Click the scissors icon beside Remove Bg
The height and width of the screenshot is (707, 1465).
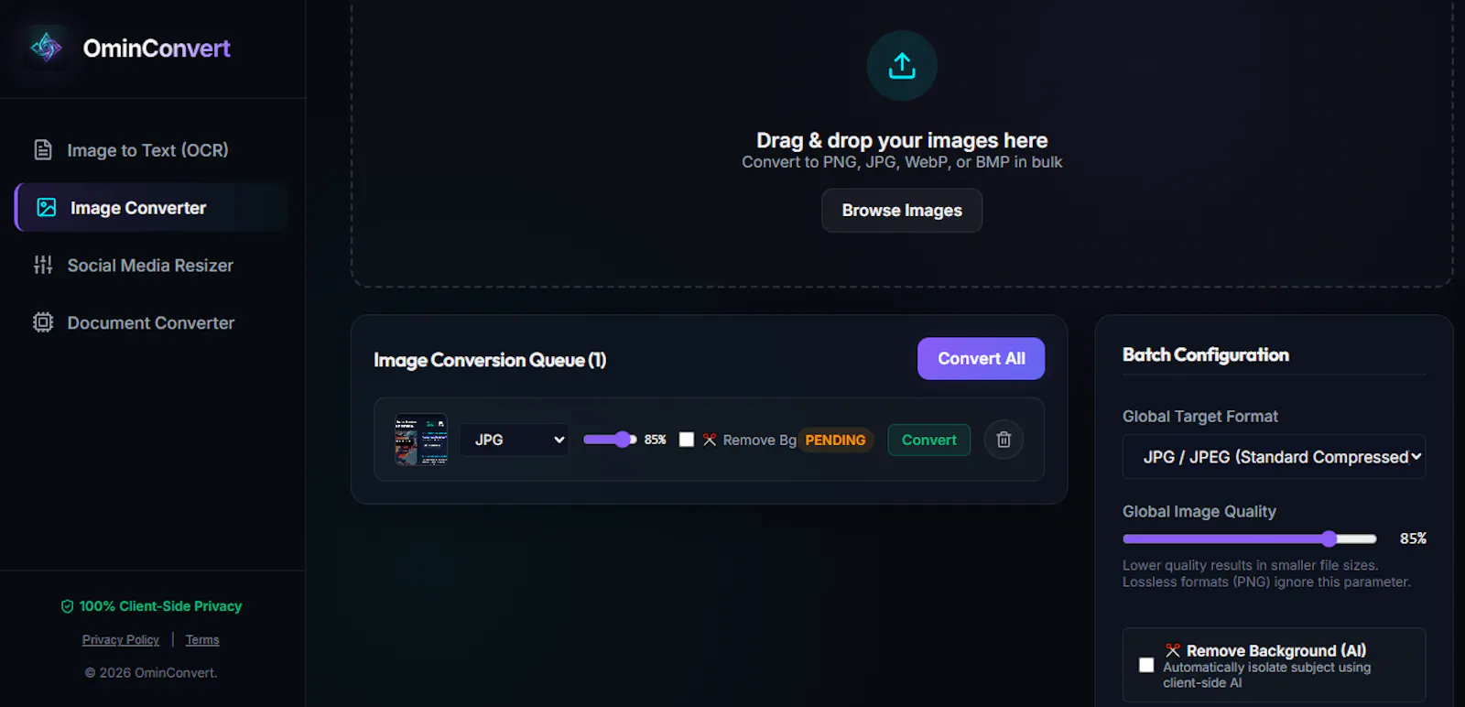click(710, 440)
